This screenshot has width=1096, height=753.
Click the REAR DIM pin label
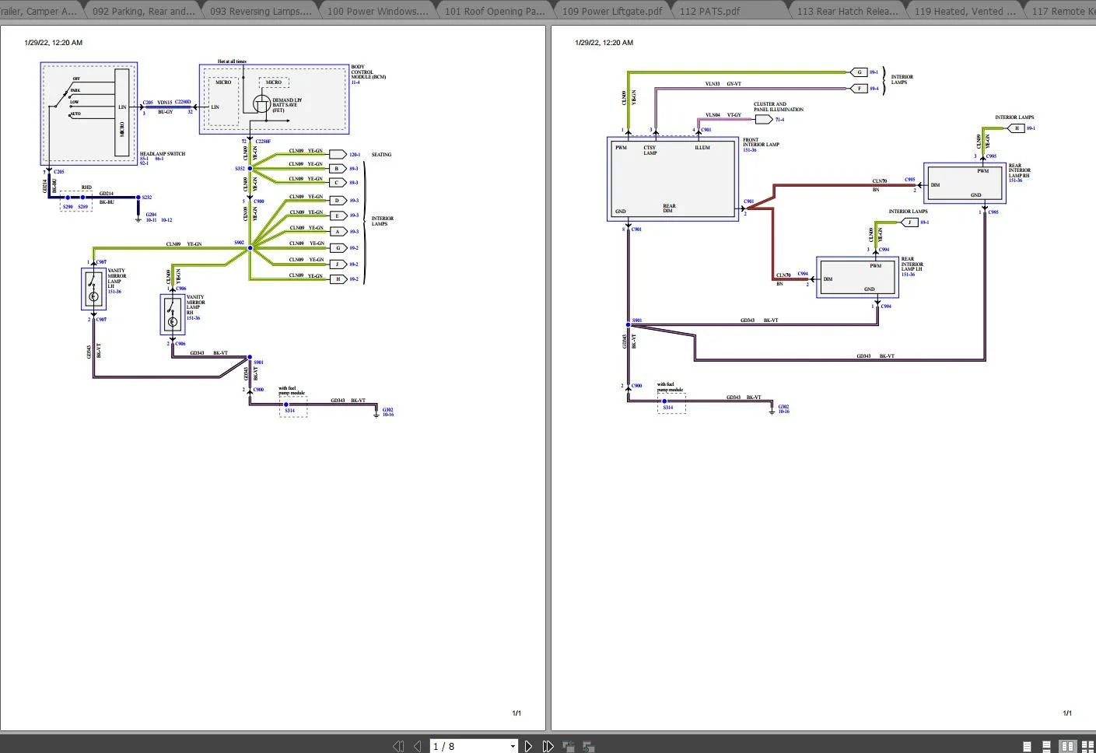(669, 208)
